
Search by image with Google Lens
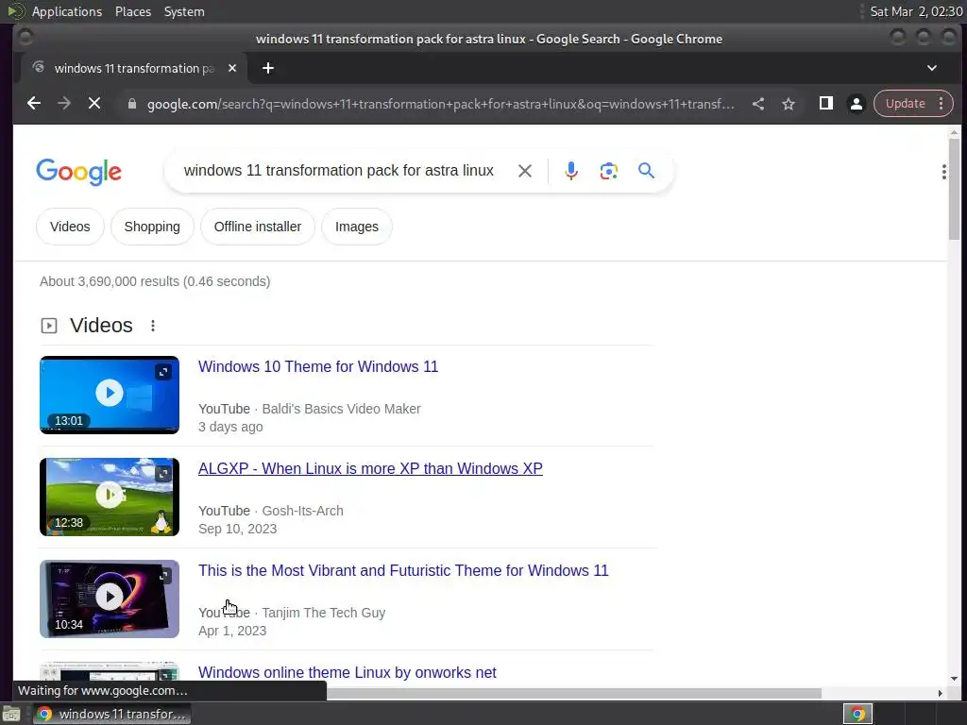[x=609, y=171]
